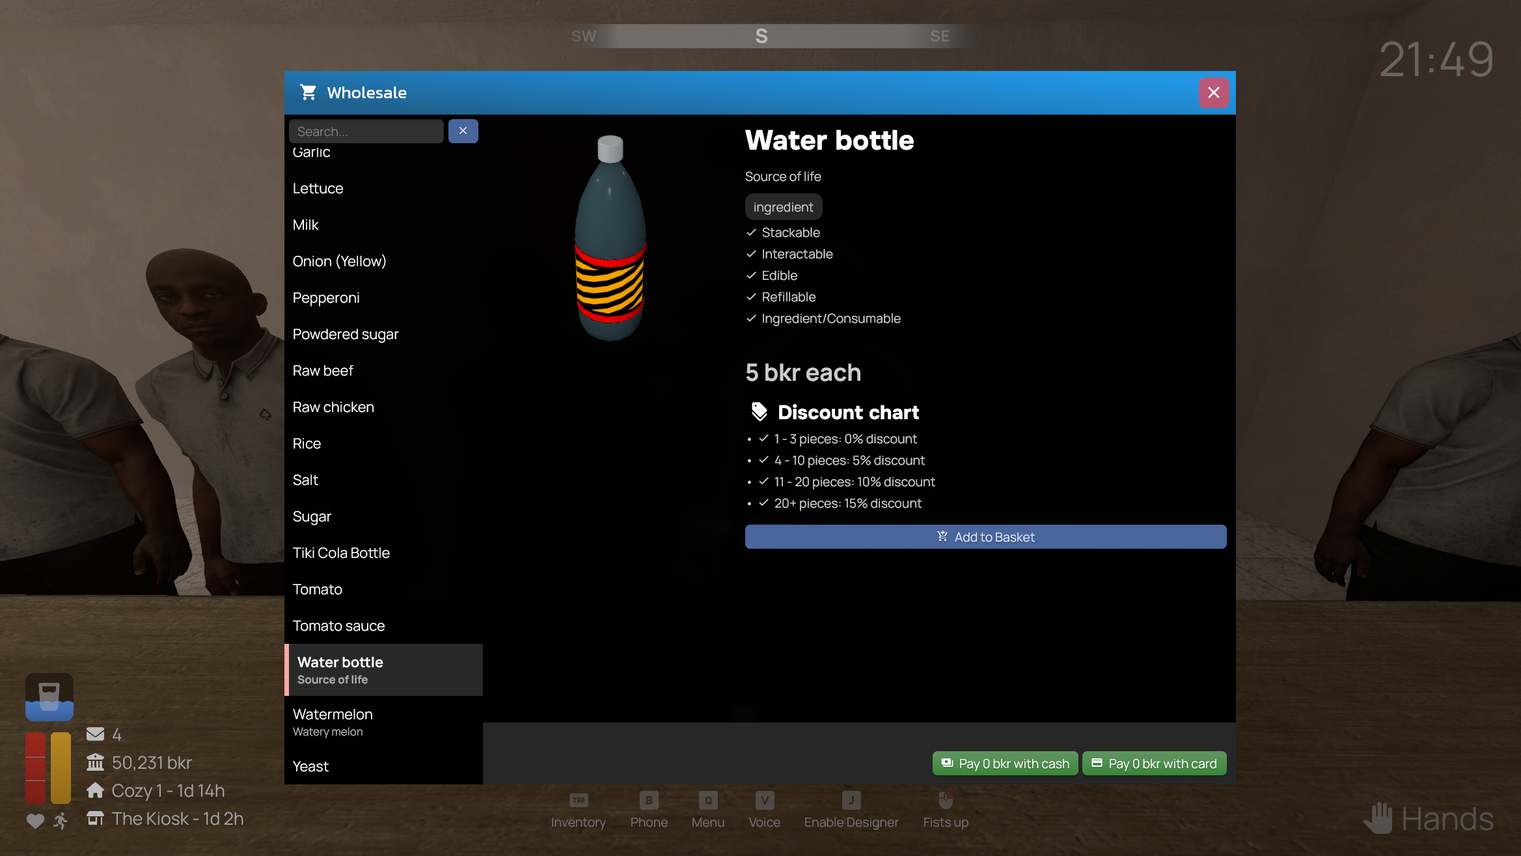Pick Rice from the item list
The width and height of the screenshot is (1521, 856).
tap(383, 443)
